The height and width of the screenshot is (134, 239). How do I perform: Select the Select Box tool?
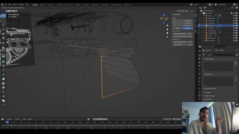tap(3, 16)
